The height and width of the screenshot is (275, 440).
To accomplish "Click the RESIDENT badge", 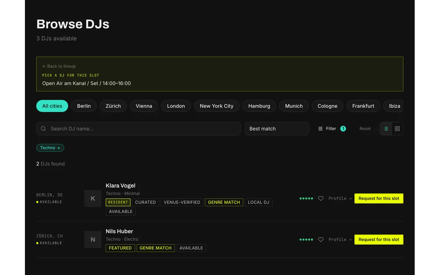I will pos(118,202).
